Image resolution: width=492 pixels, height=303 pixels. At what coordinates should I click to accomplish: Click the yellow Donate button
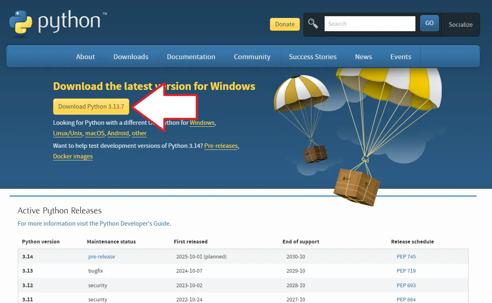[285, 24]
